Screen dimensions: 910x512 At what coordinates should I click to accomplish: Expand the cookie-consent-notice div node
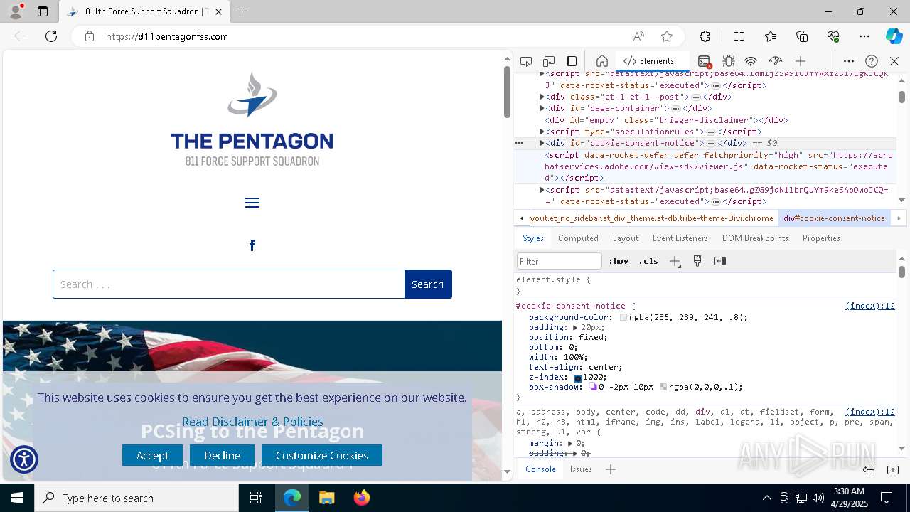point(542,143)
